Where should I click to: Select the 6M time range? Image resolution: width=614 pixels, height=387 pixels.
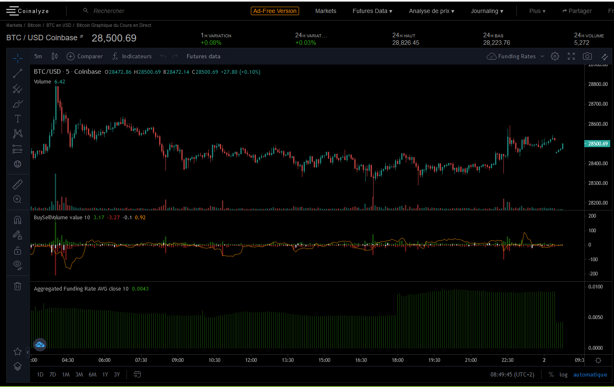click(93, 374)
